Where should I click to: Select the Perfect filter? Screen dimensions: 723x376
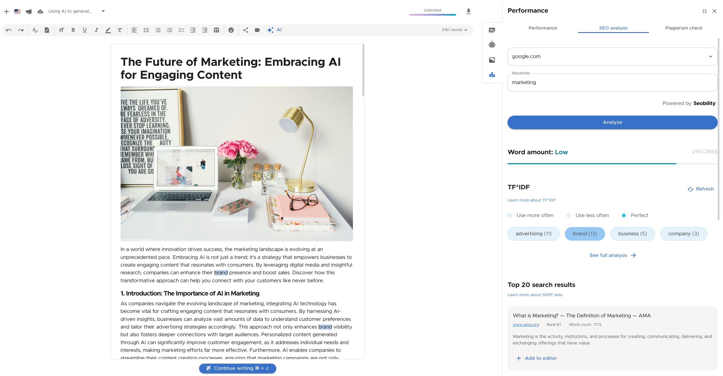click(x=636, y=215)
